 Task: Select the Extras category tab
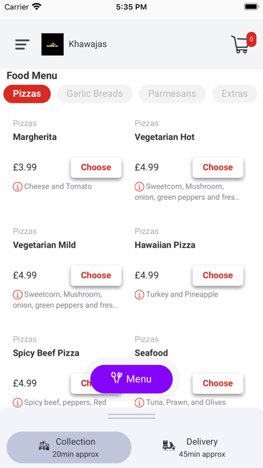235,93
